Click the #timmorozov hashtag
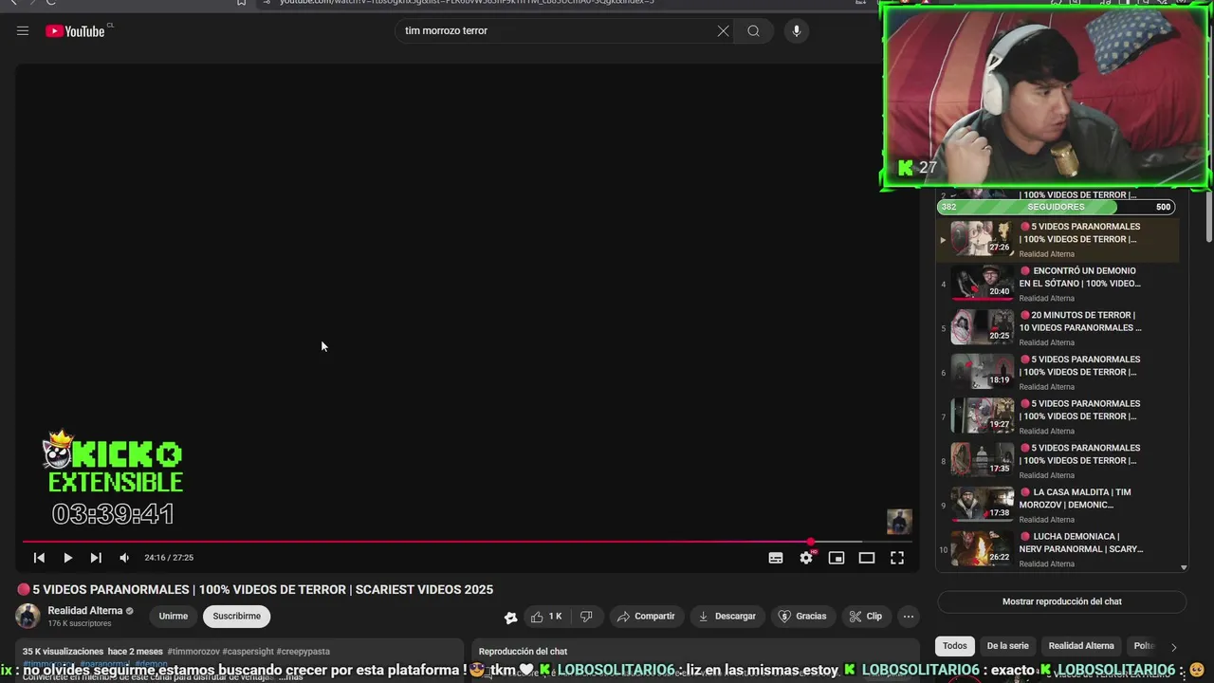The width and height of the screenshot is (1214, 683). click(x=193, y=652)
